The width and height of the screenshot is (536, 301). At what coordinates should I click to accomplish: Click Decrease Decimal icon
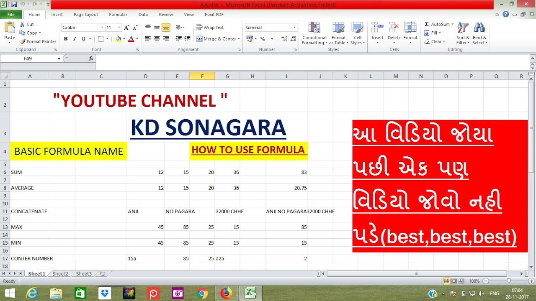pos(293,39)
